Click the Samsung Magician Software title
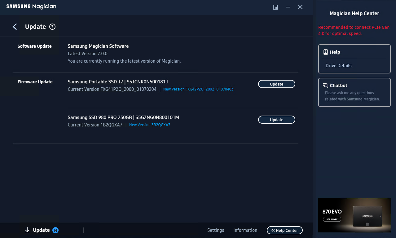This screenshot has width=396, height=238. (98, 46)
